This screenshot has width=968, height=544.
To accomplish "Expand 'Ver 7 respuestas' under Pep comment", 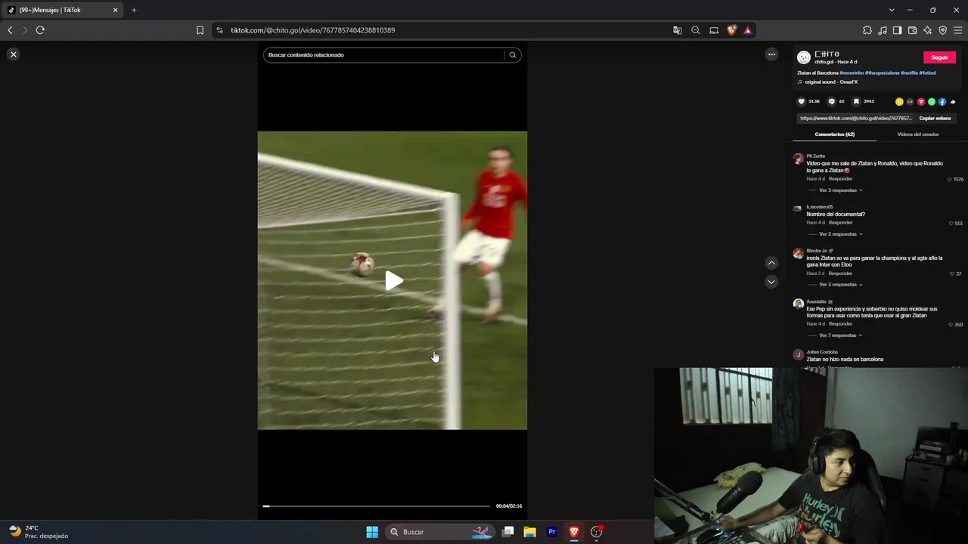I will point(840,335).
